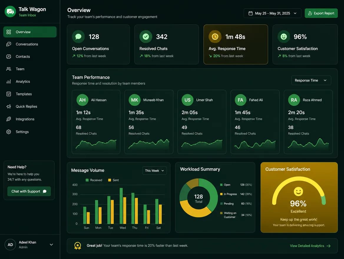Click the AD user avatar at bottom

click(x=10, y=245)
